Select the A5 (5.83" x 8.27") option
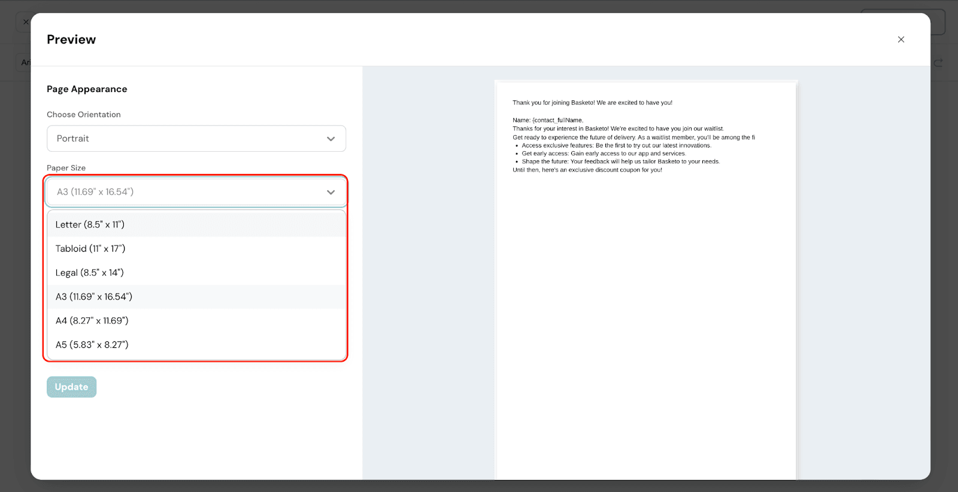The height and width of the screenshot is (492, 958). click(92, 345)
